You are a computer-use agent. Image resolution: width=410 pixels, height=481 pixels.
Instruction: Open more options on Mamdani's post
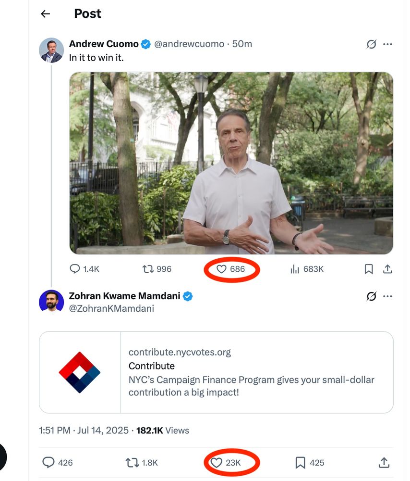387,296
